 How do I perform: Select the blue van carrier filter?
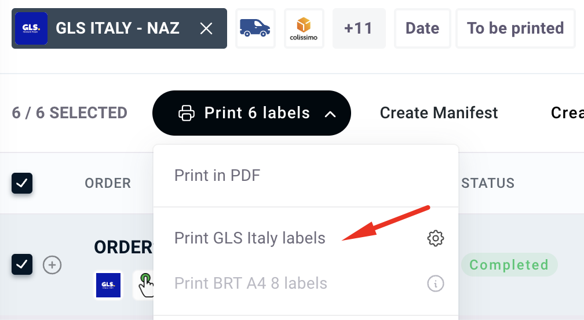pyautogui.click(x=256, y=28)
